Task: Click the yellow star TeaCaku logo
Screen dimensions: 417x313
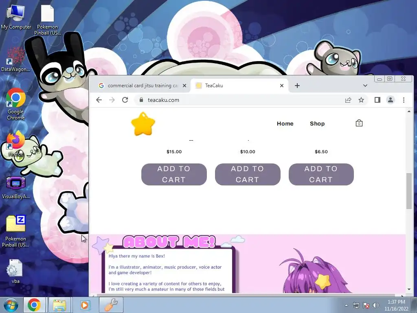Action: click(143, 124)
